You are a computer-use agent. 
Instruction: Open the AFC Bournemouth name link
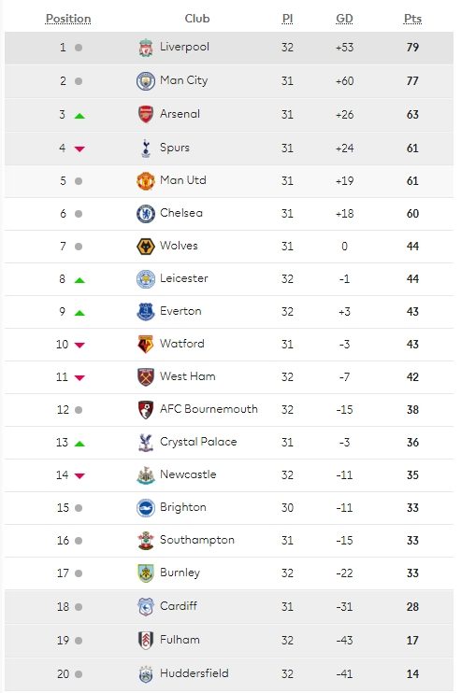[x=209, y=409]
